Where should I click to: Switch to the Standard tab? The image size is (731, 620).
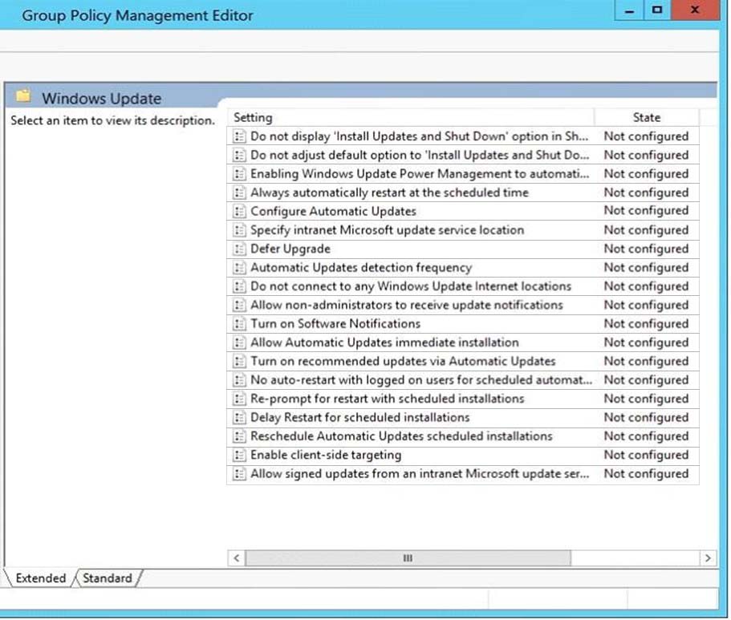[x=108, y=578]
